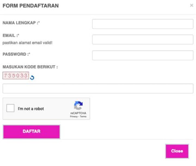The image size is (196, 166).
Task: Click the PASSWORD field label
Action: (16, 54)
